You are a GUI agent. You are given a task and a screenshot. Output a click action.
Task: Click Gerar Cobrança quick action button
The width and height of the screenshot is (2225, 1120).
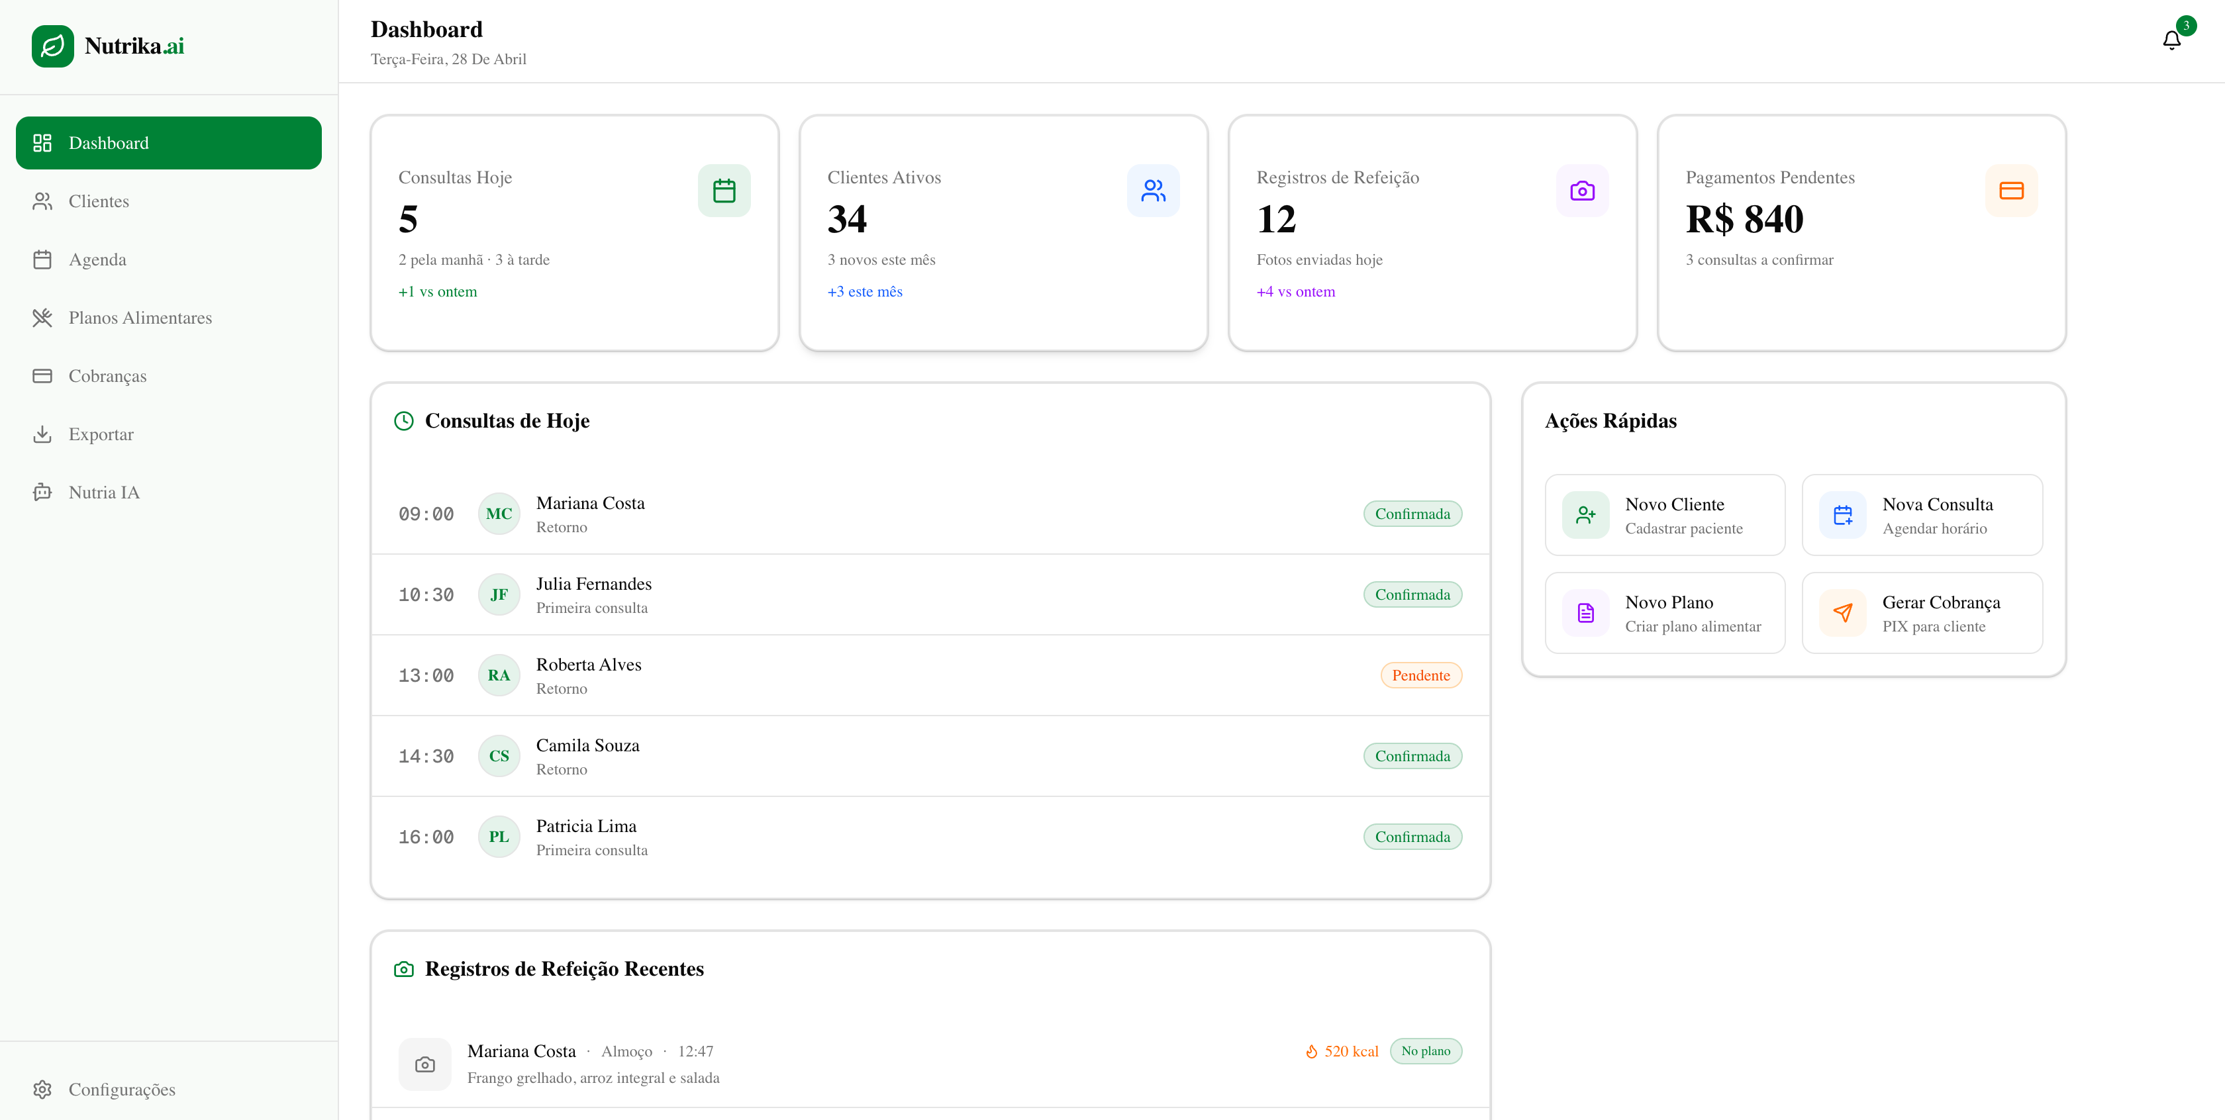point(1922,613)
